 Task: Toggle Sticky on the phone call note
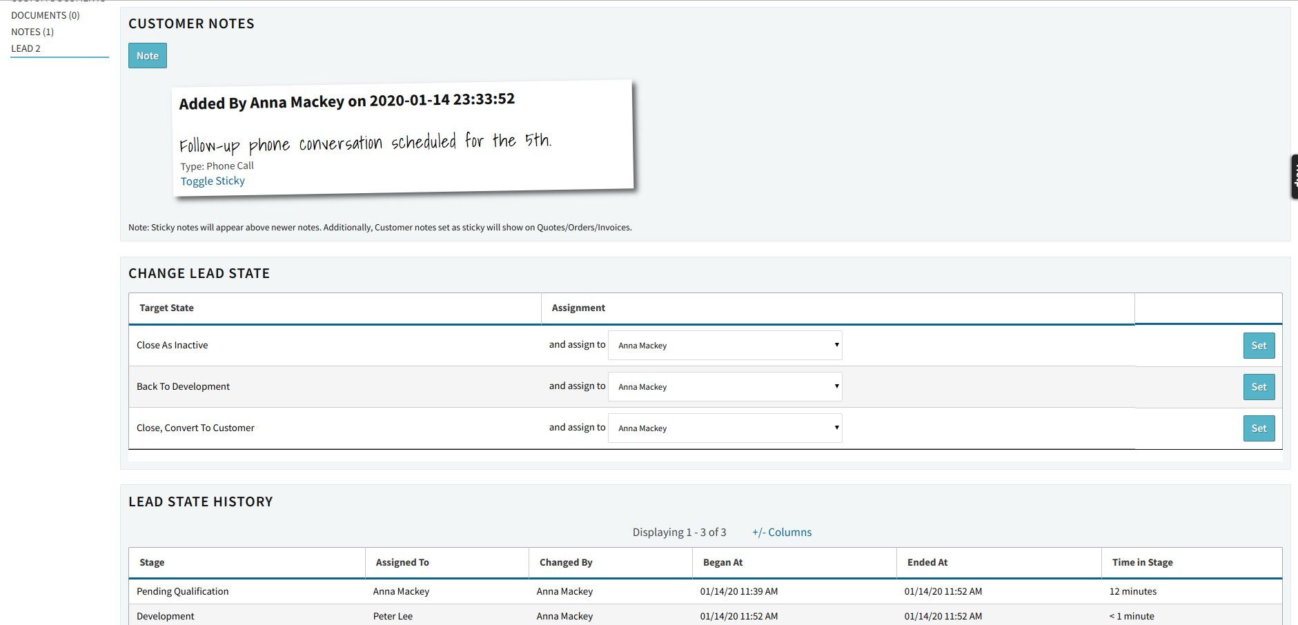213,181
